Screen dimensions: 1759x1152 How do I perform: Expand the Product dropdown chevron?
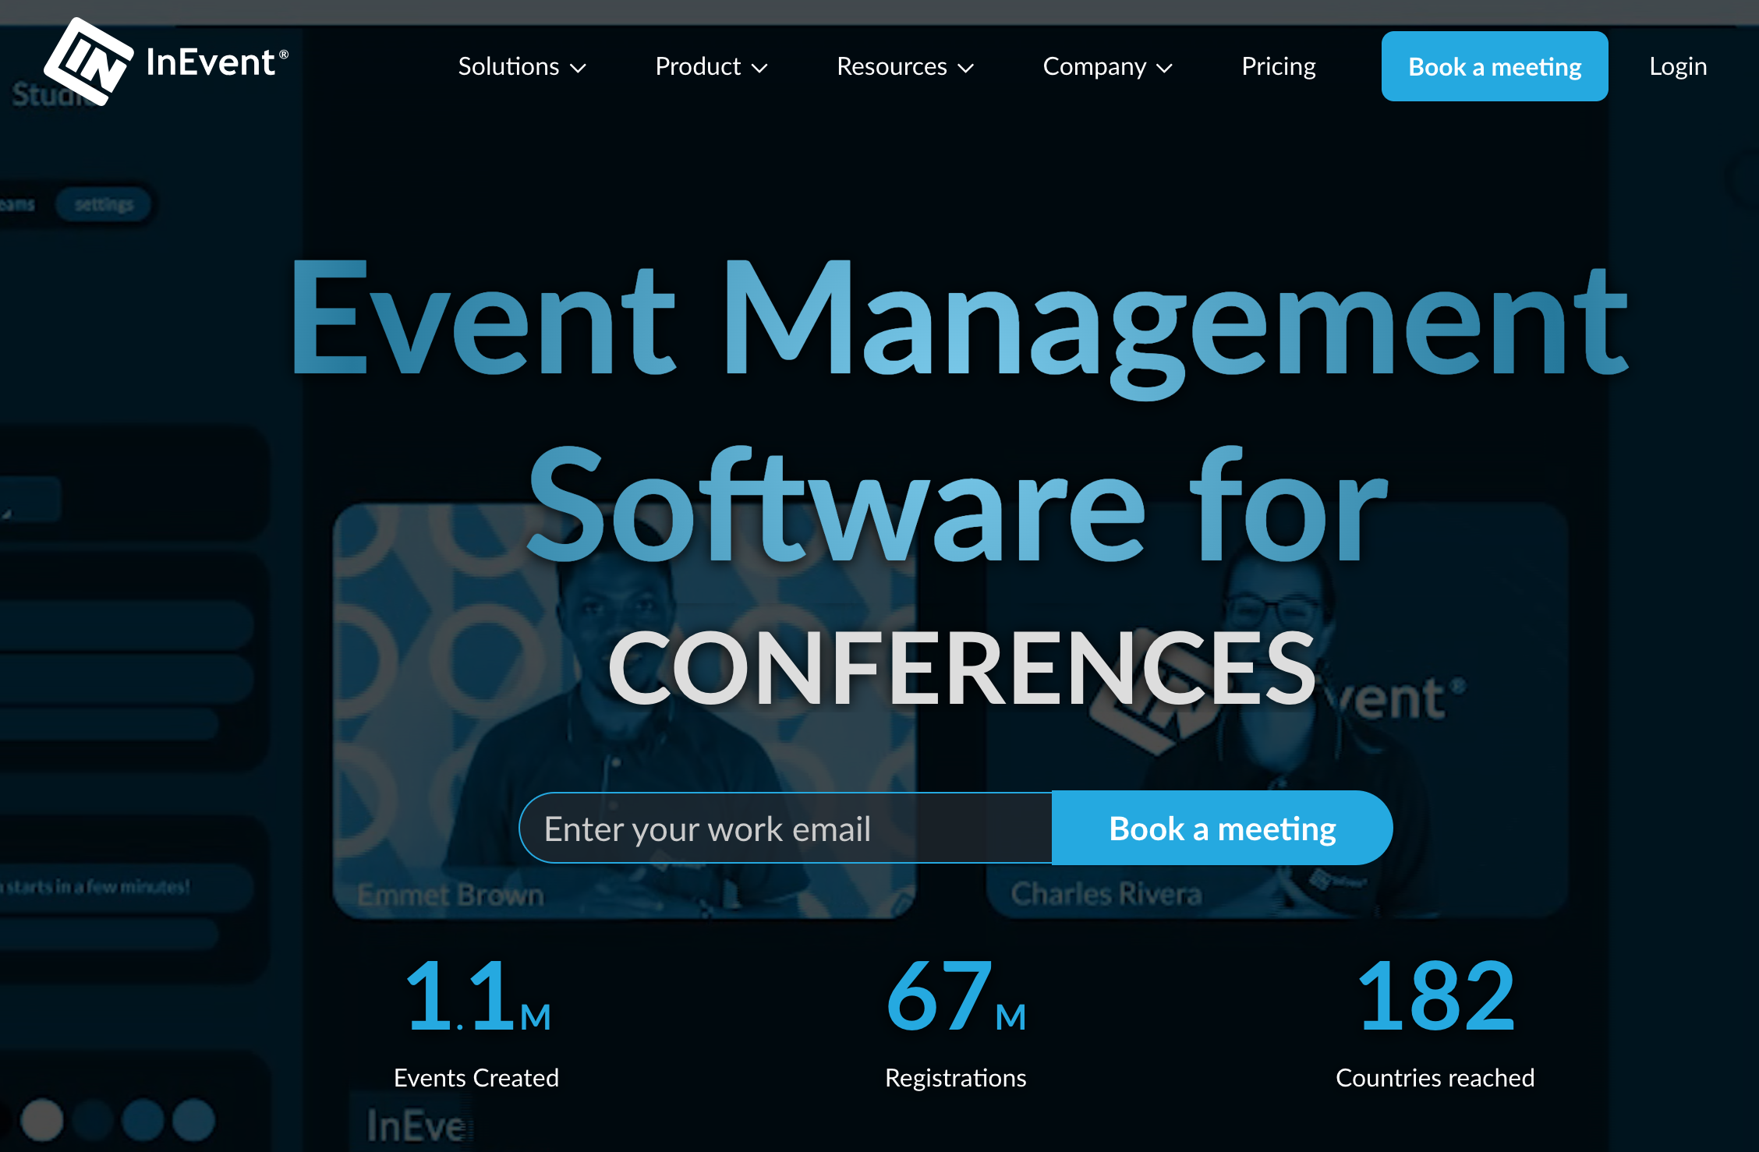pos(759,69)
